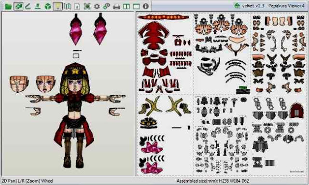Image resolution: width=309 pixels, height=185 pixels.
Task: Select the dark red arched door piece
Action: pos(297,111)
